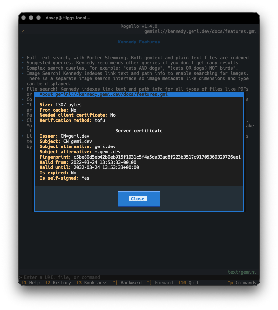Click the 'Server certificate' heading
The image size is (278, 310).
point(139,131)
